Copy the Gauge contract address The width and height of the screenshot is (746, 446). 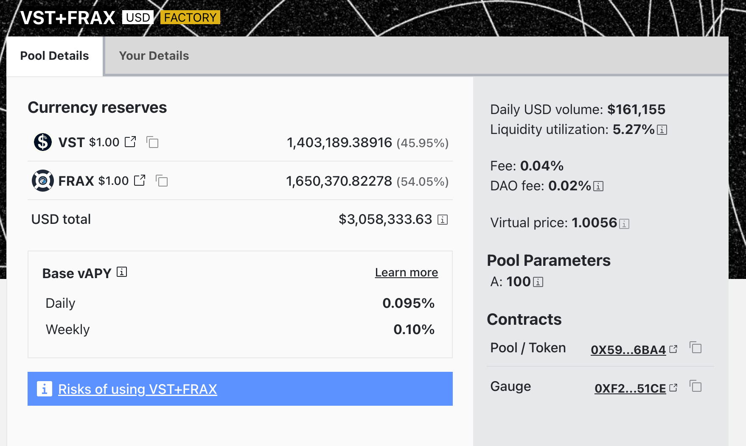tap(696, 386)
